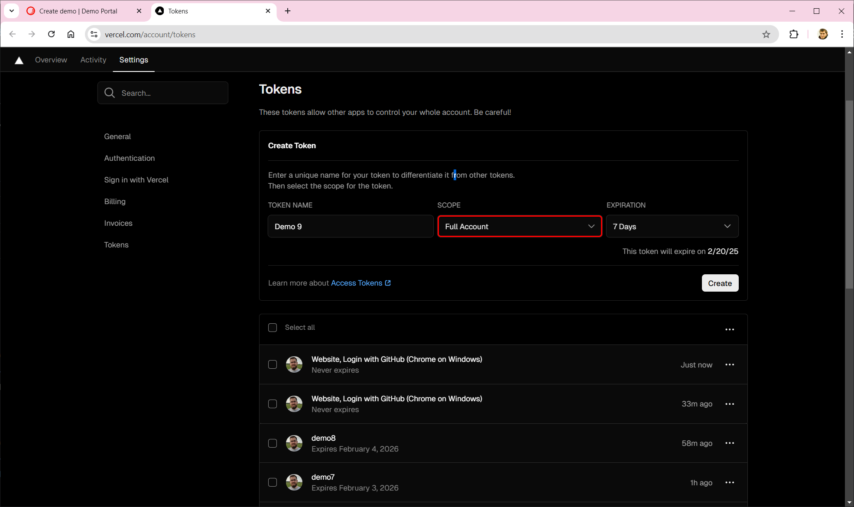Click the browser home icon
Image resolution: width=854 pixels, height=507 pixels.
(71, 34)
